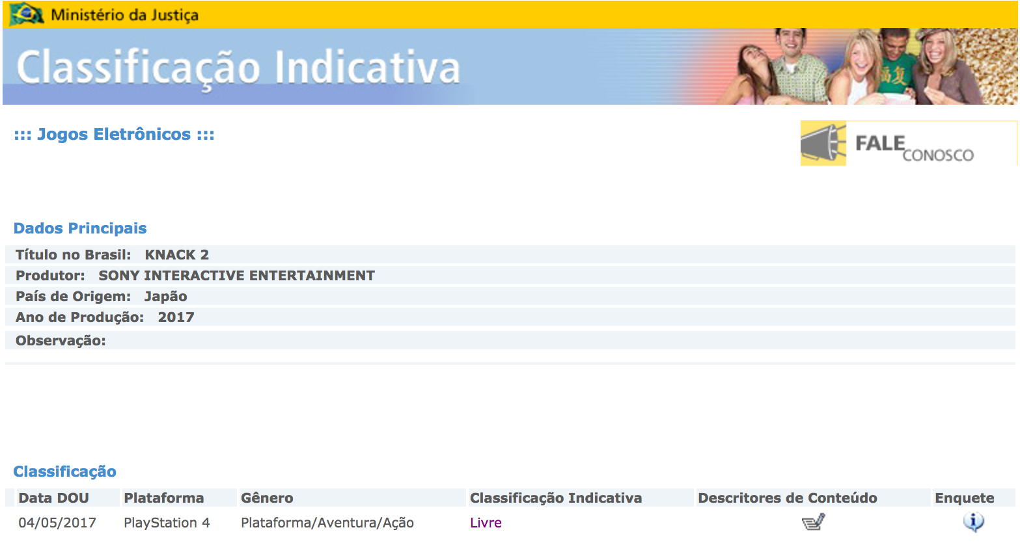The image size is (1020, 545).
Task: Click the Ministério da Justiça header text
Action: click(124, 14)
